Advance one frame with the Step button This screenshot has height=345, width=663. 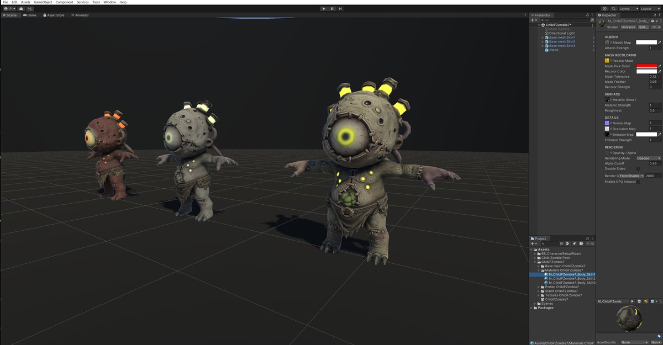(x=340, y=9)
